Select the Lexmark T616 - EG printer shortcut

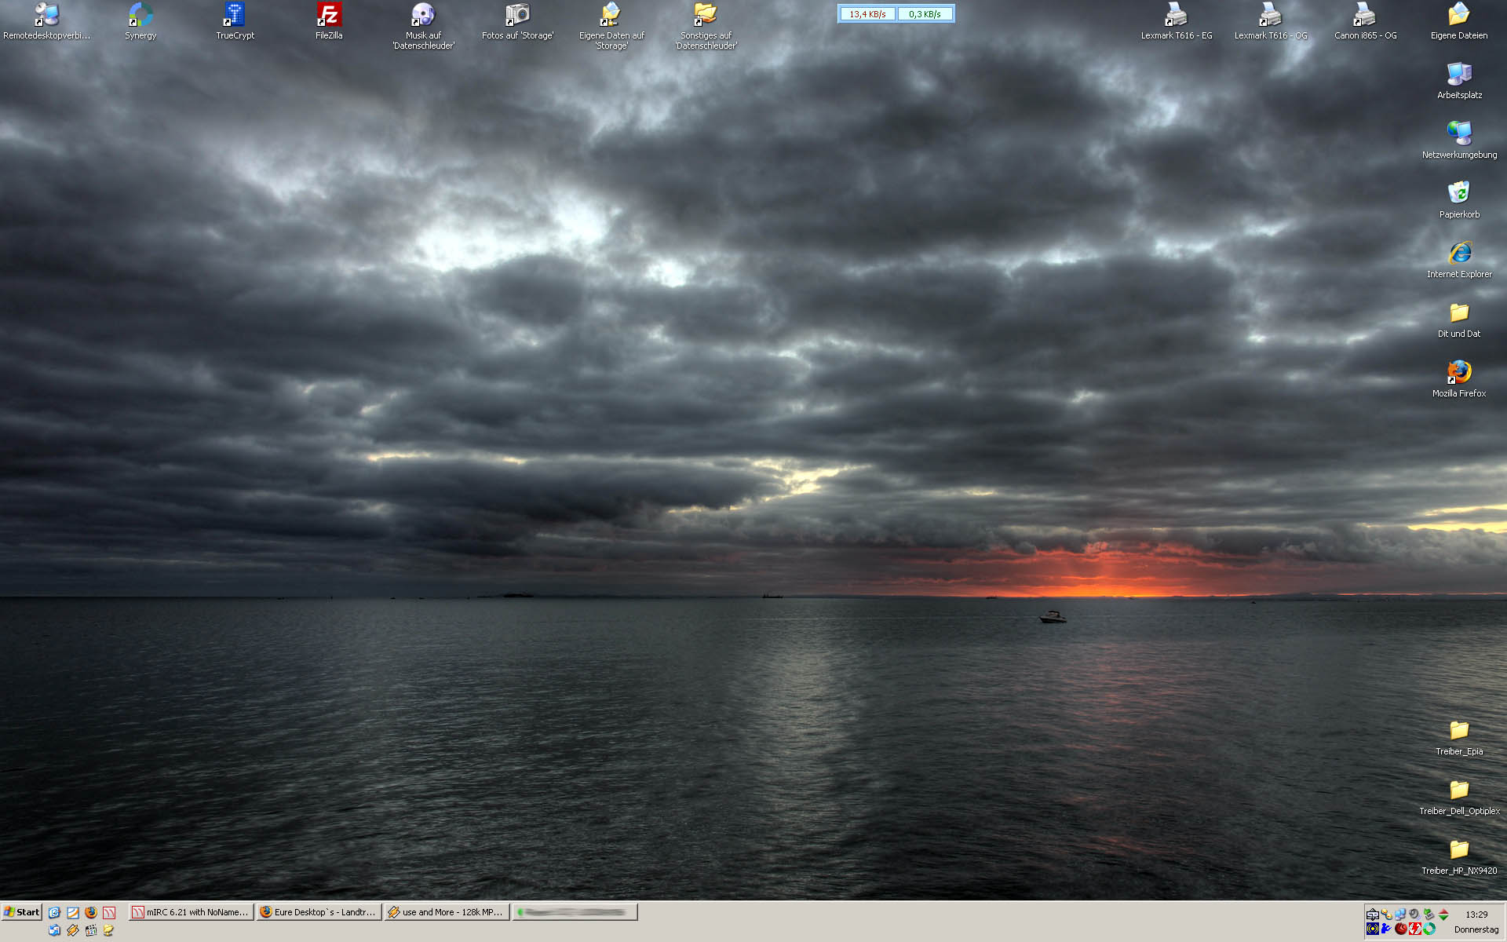tap(1176, 16)
